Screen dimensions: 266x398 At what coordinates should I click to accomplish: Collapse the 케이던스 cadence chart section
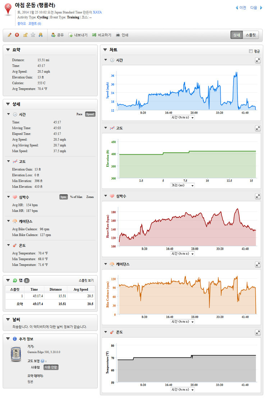point(106,264)
